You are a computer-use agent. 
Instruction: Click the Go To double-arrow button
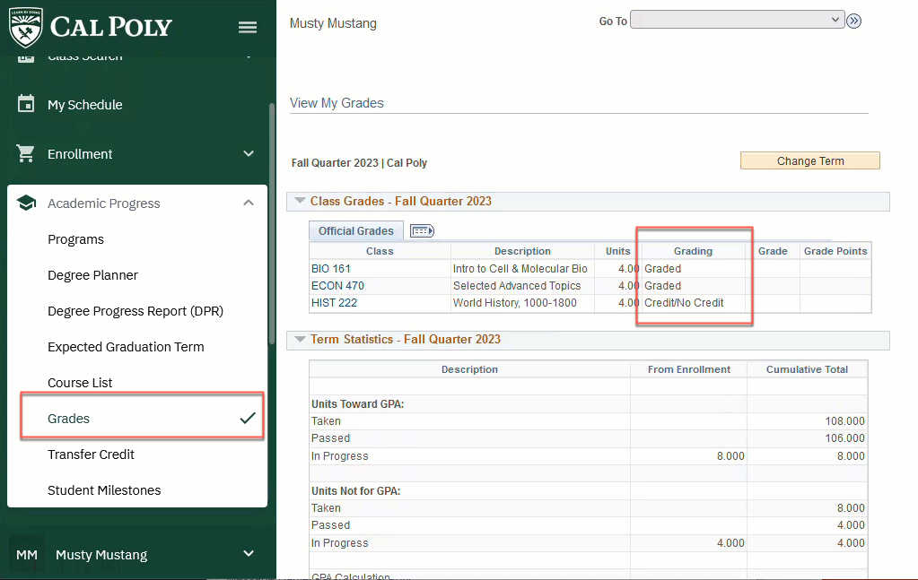click(x=853, y=21)
